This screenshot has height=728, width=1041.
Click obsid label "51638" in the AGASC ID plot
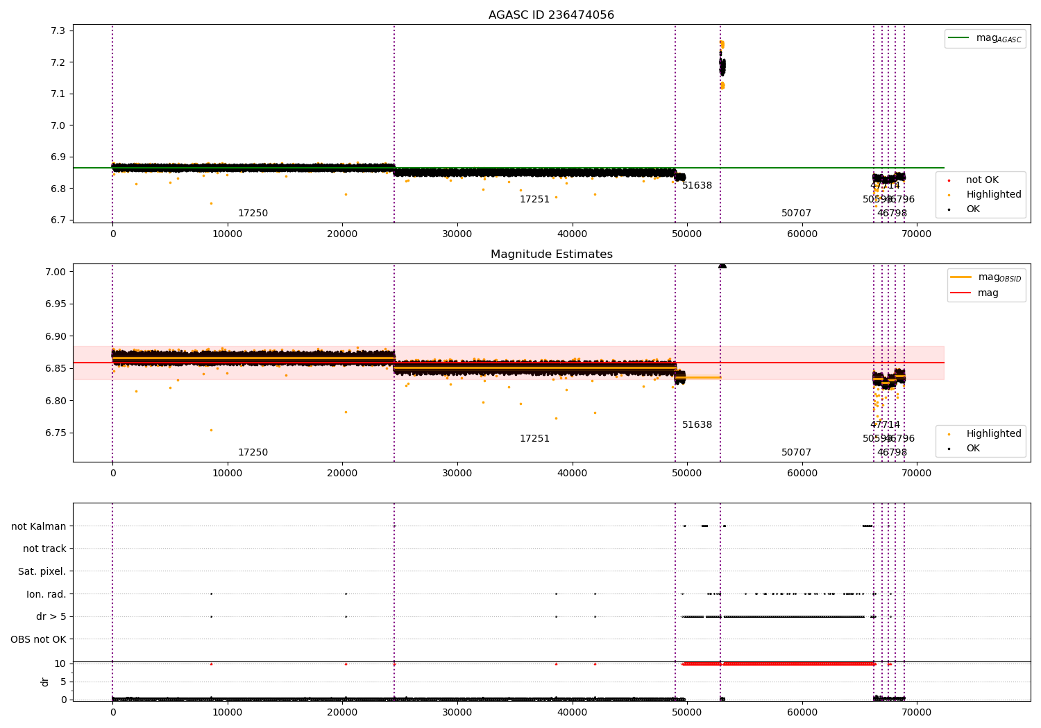[x=697, y=186]
